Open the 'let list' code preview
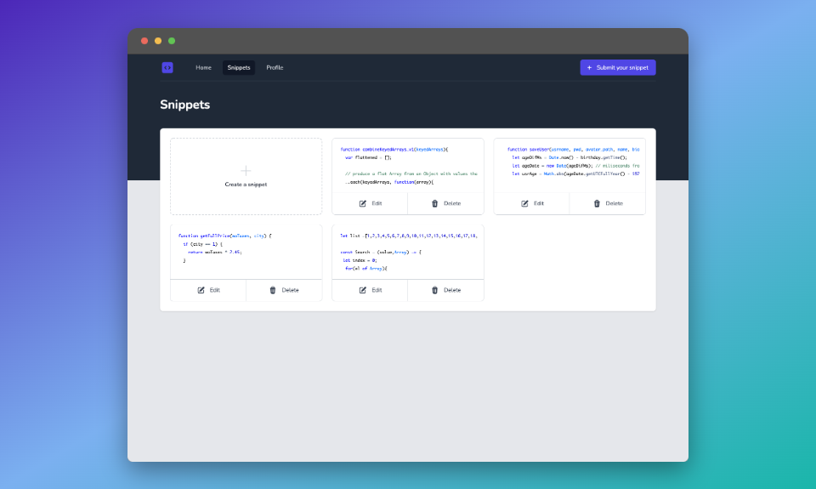816x489 pixels. tap(408, 252)
